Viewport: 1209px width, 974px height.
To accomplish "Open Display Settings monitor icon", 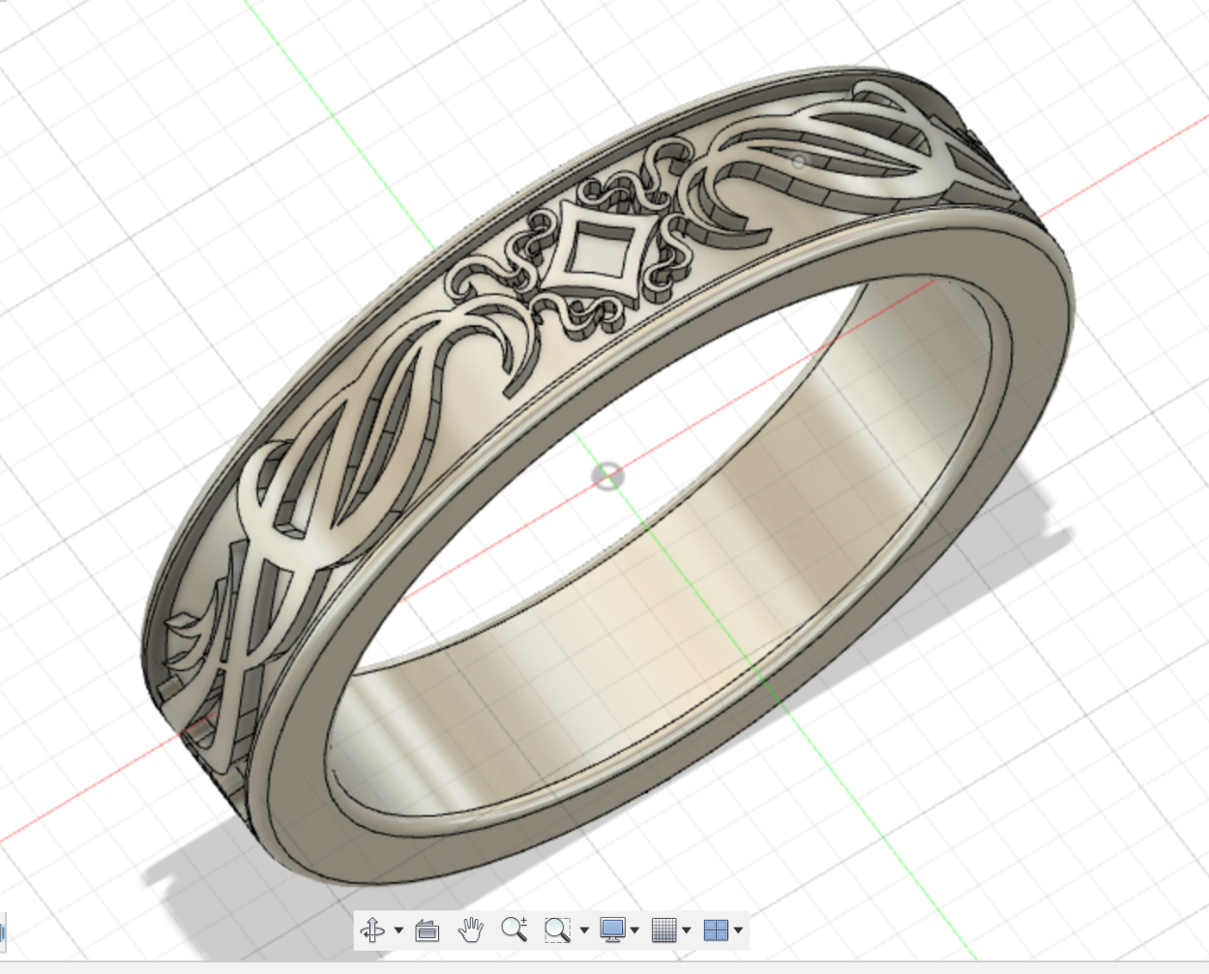I will pos(612,930).
